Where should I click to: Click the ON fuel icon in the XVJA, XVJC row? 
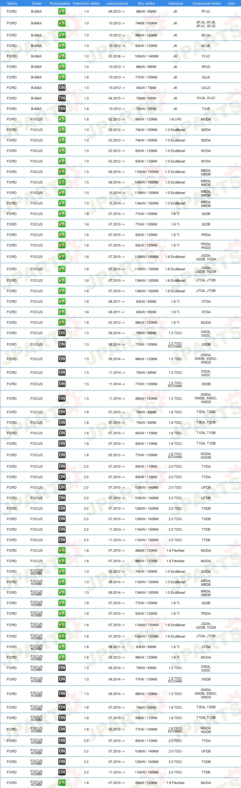pyautogui.click(x=62, y=98)
